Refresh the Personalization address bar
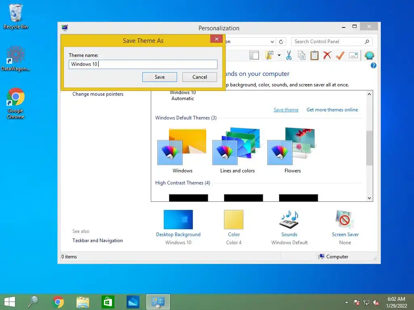 (x=281, y=42)
